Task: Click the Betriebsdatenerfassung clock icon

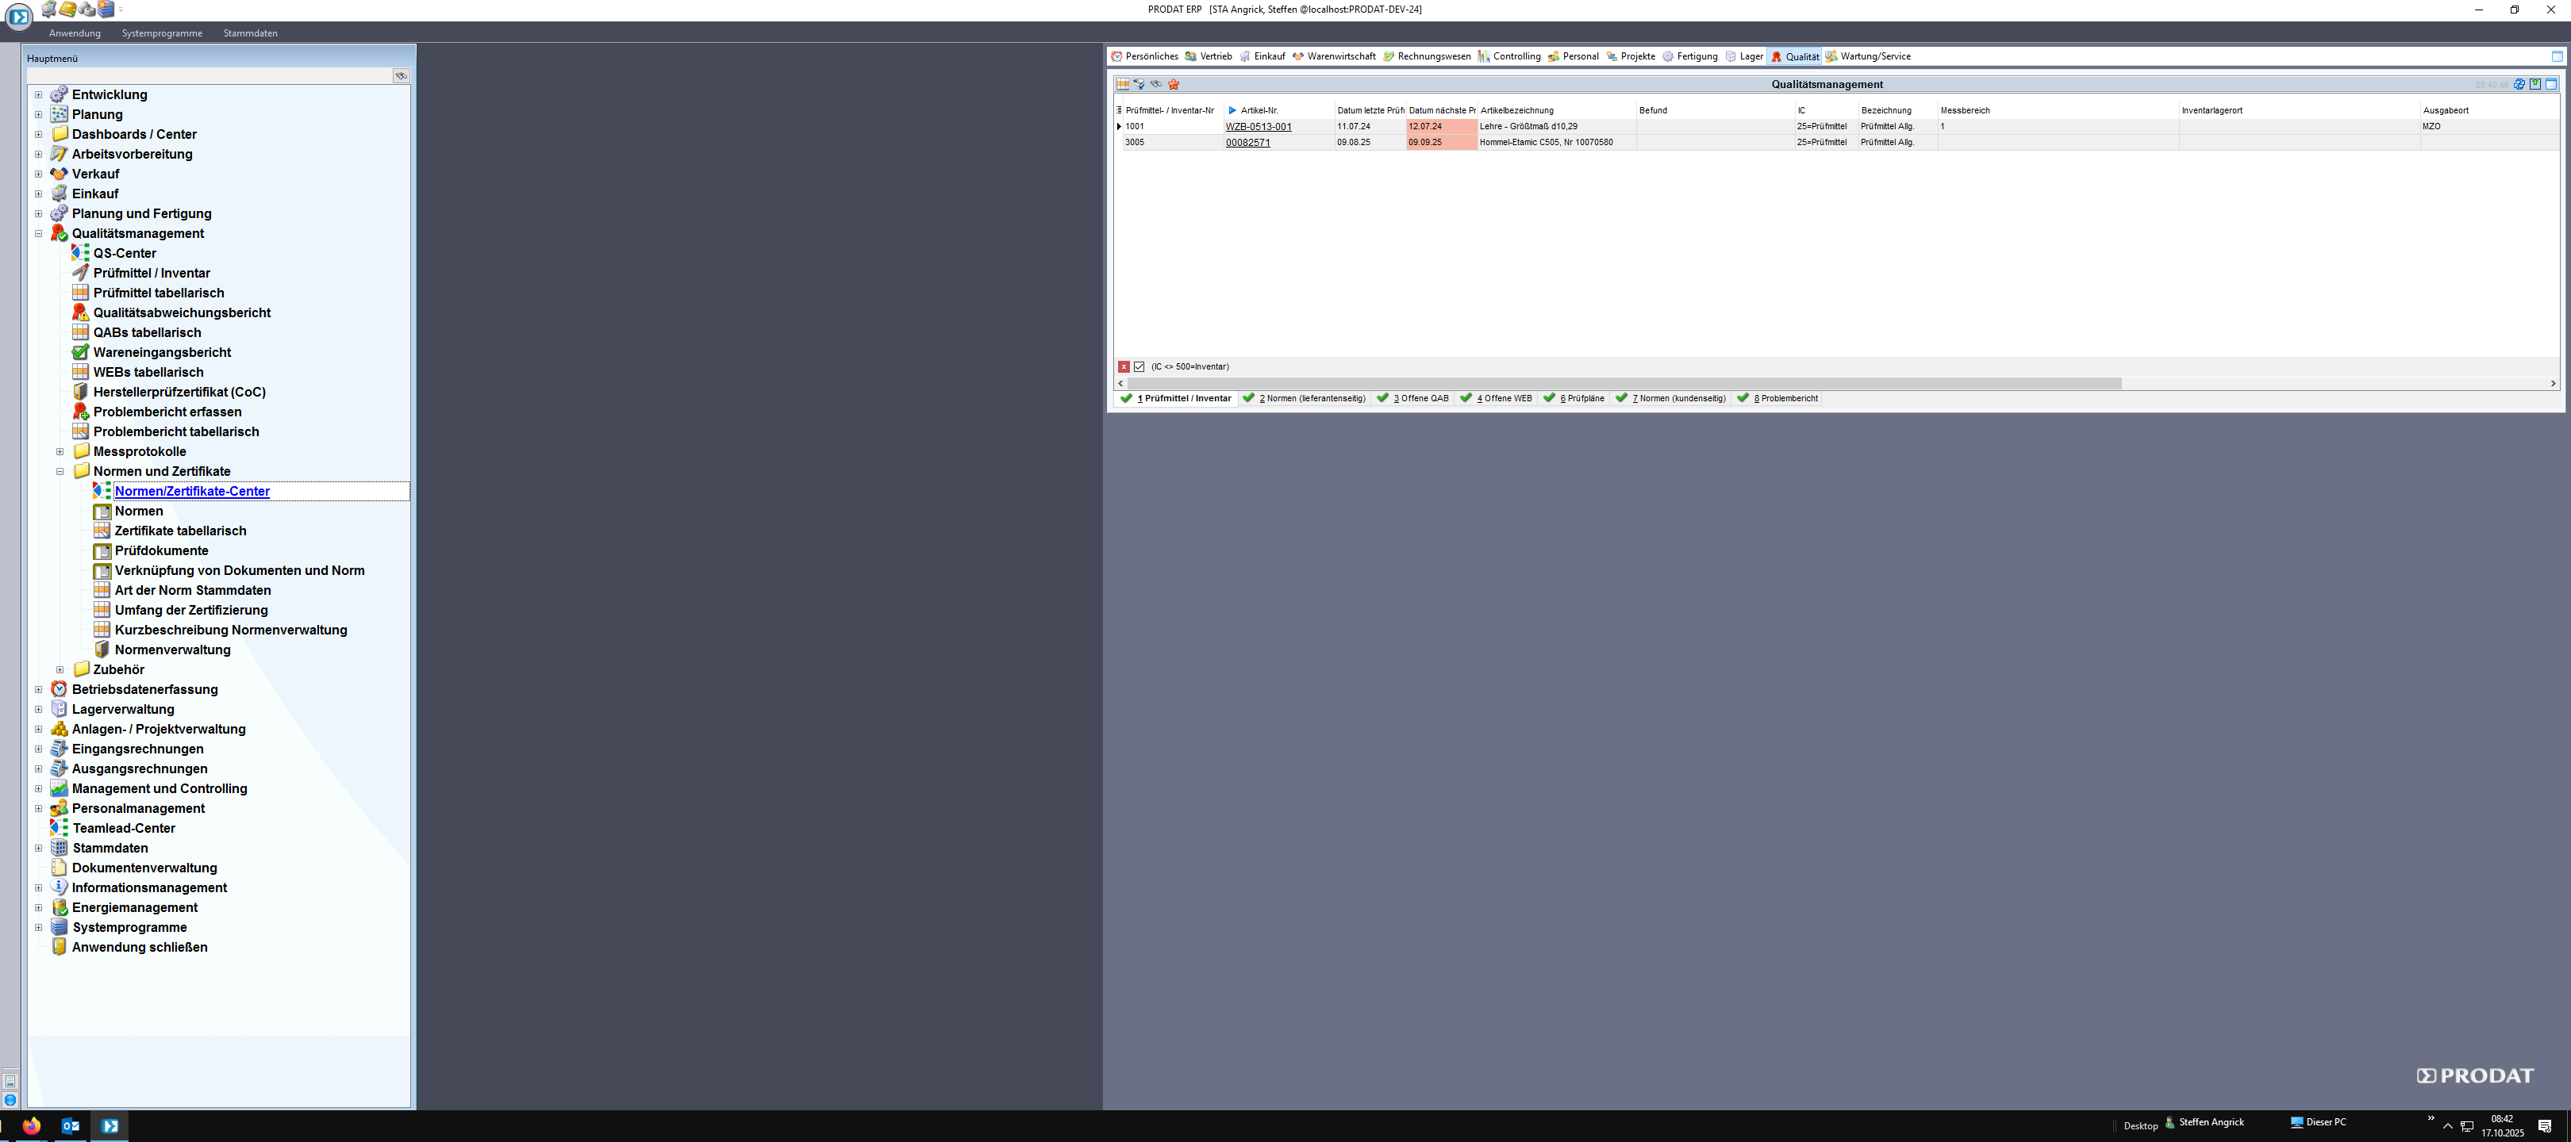Action: [59, 689]
